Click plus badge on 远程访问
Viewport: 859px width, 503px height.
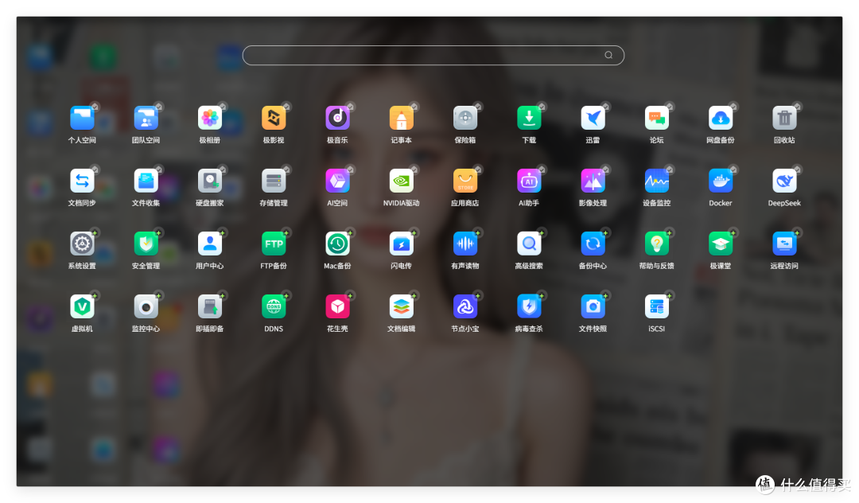[797, 233]
